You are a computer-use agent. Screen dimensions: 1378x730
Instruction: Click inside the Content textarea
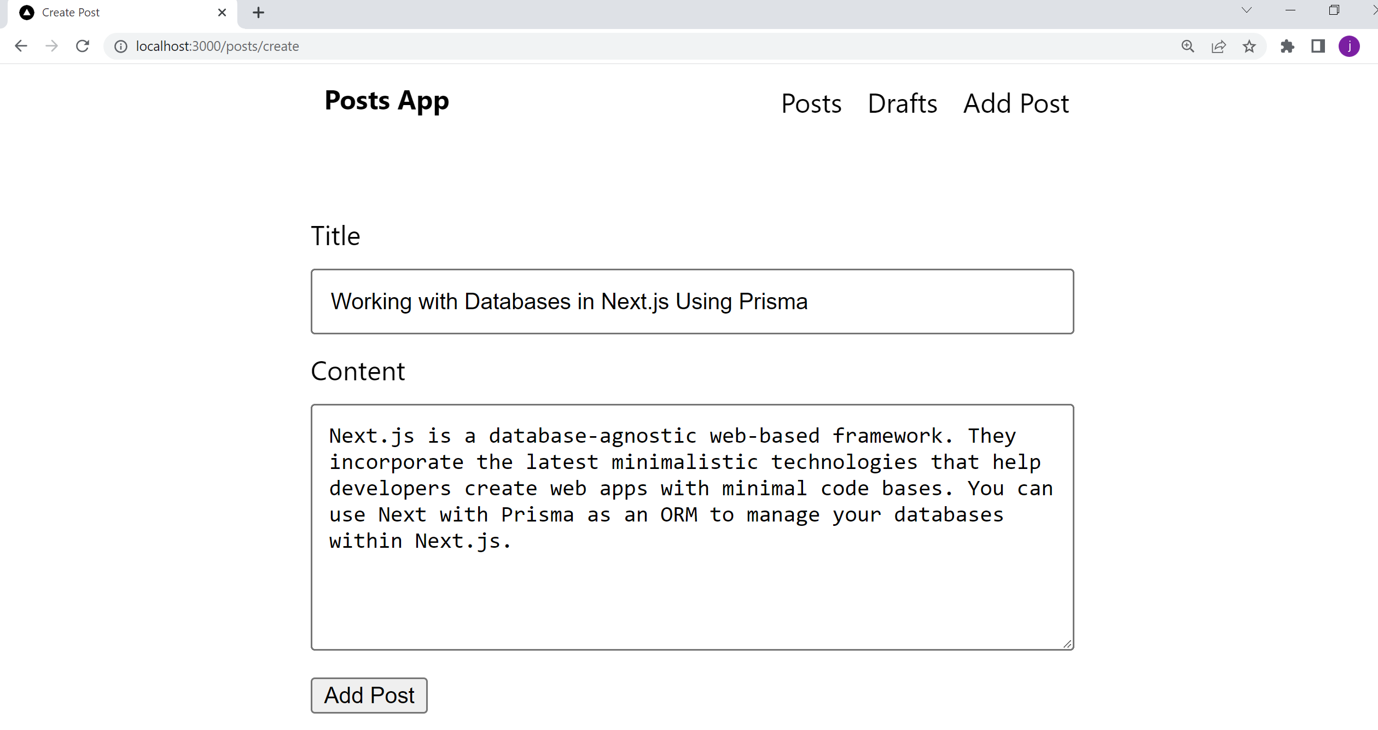pyautogui.click(x=692, y=528)
